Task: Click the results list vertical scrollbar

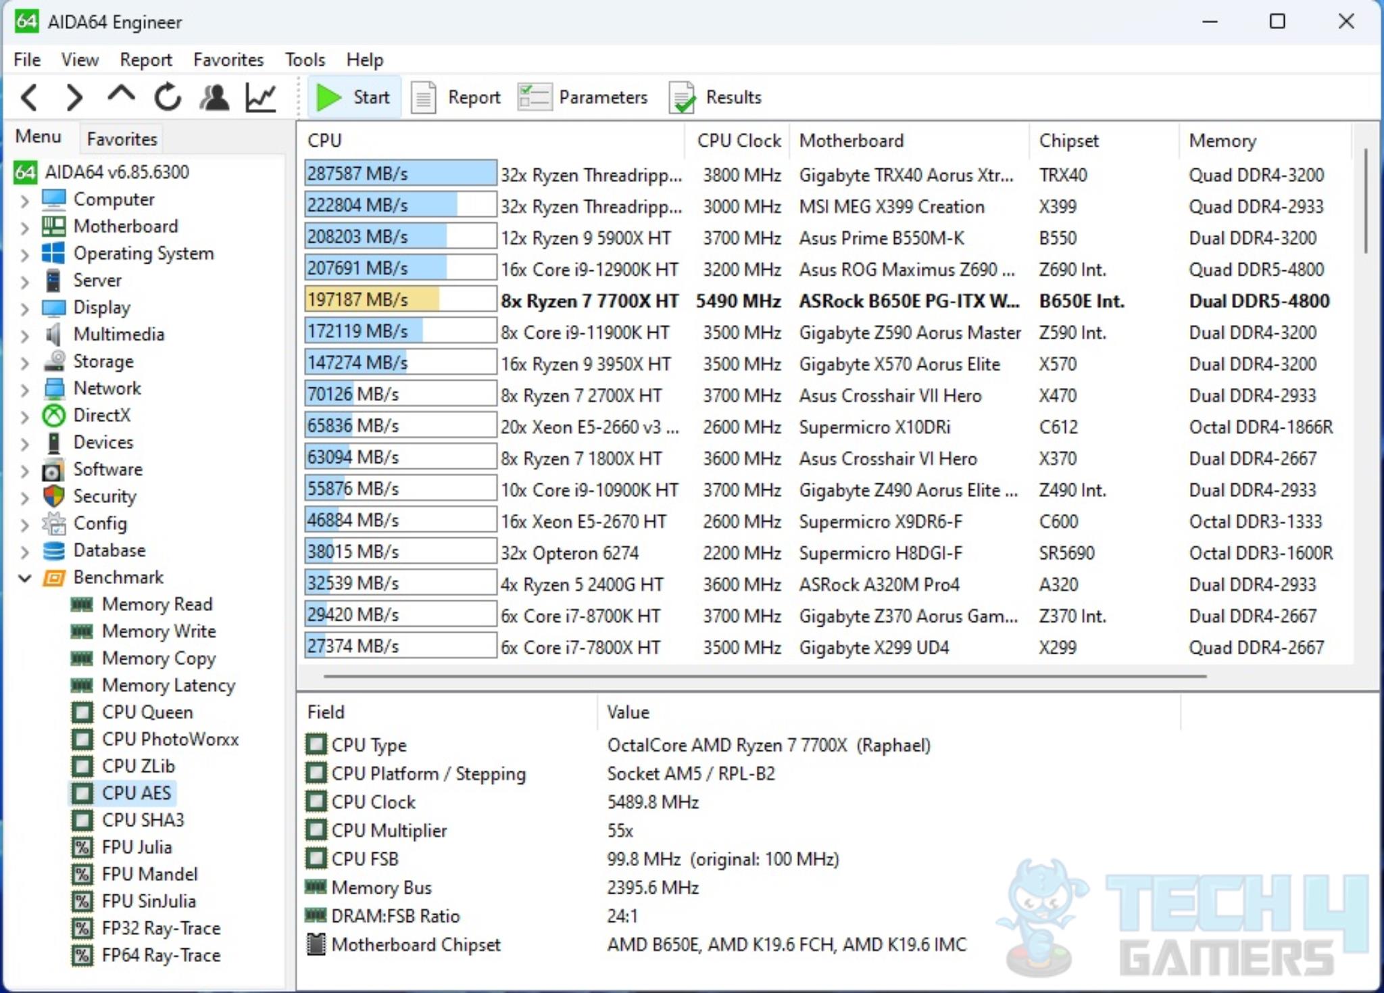Action: (1364, 201)
